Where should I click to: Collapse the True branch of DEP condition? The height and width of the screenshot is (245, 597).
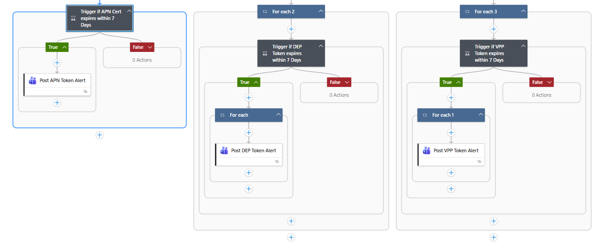(x=256, y=82)
